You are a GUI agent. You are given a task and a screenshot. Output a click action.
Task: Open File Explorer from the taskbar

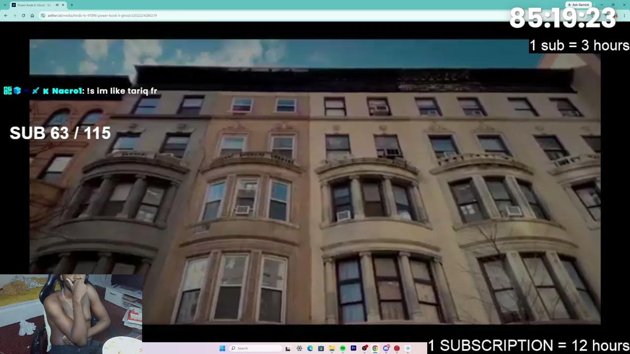[332, 349]
